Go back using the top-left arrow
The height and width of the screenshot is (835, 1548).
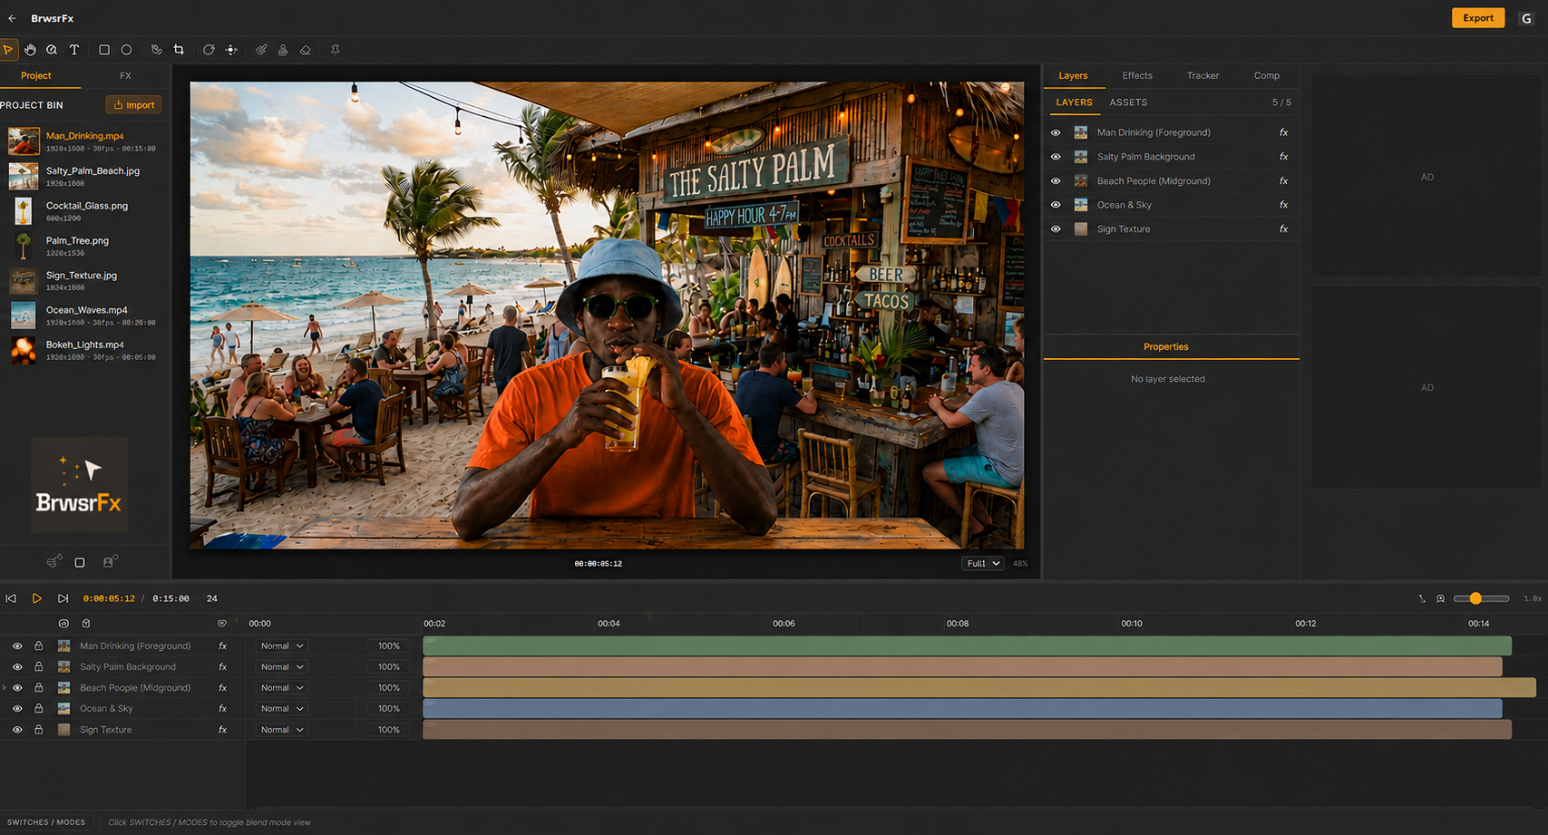[x=12, y=18]
